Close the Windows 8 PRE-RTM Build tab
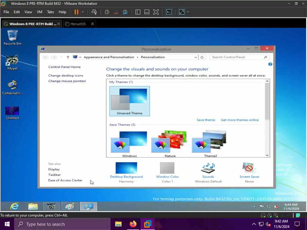The height and width of the screenshot is (230, 307). pos(58,24)
